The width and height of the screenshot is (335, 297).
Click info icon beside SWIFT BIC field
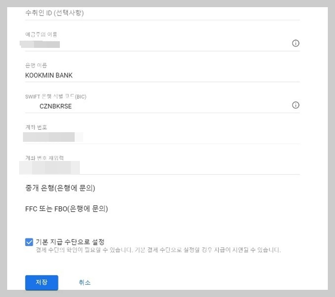[x=295, y=105]
